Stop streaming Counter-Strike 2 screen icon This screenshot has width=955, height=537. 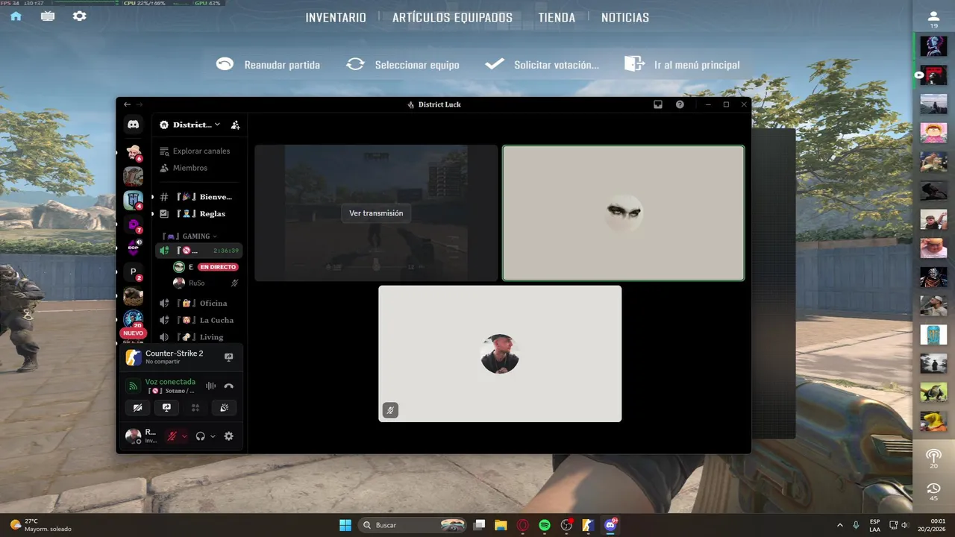tap(229, 357)
